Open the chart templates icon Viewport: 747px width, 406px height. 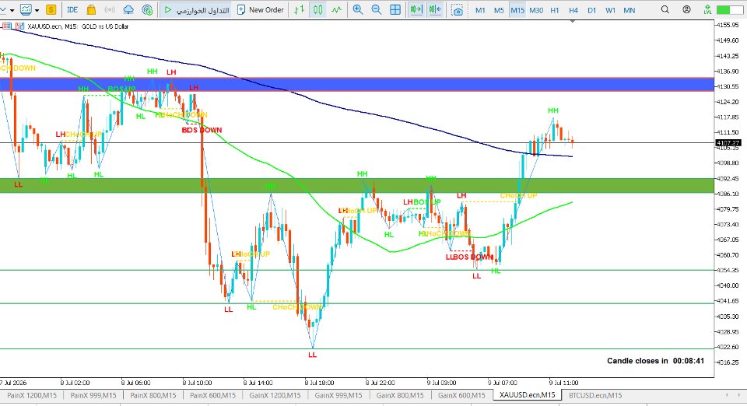(26, 9)
